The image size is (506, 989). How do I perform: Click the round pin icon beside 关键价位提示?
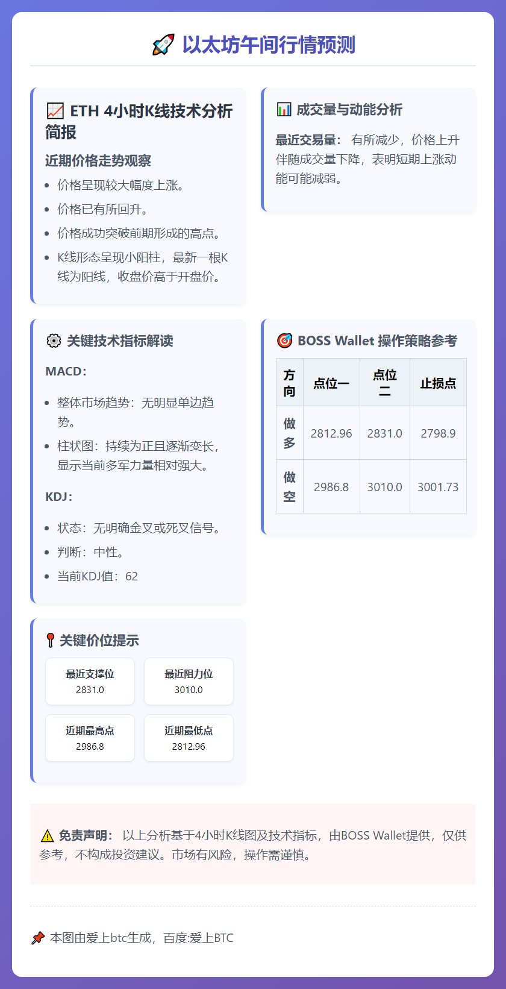coord(51,640)
